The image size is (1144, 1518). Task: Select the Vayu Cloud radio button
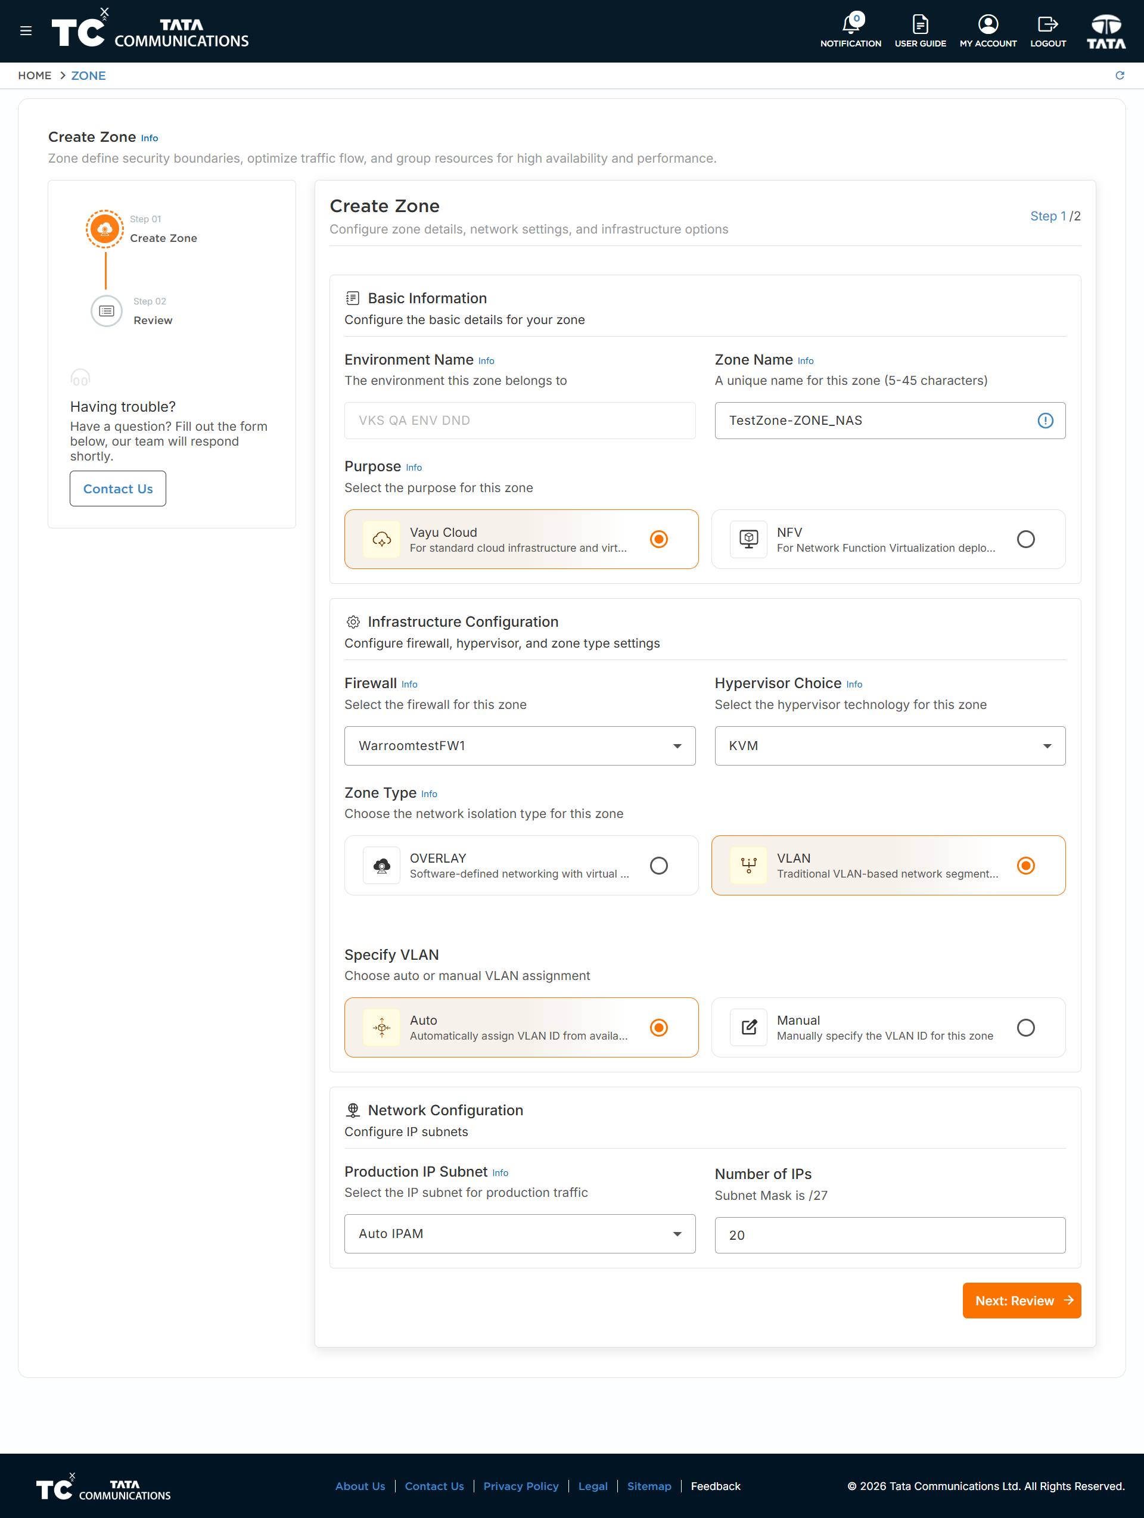click(659, 539)
